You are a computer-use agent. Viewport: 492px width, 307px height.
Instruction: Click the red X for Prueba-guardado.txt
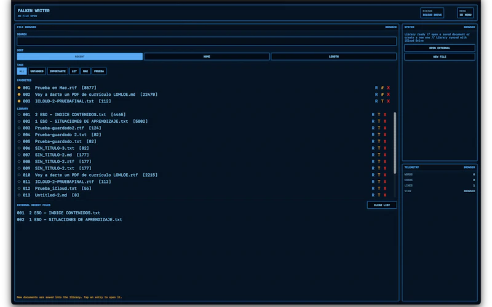click(x=385, y=142)
